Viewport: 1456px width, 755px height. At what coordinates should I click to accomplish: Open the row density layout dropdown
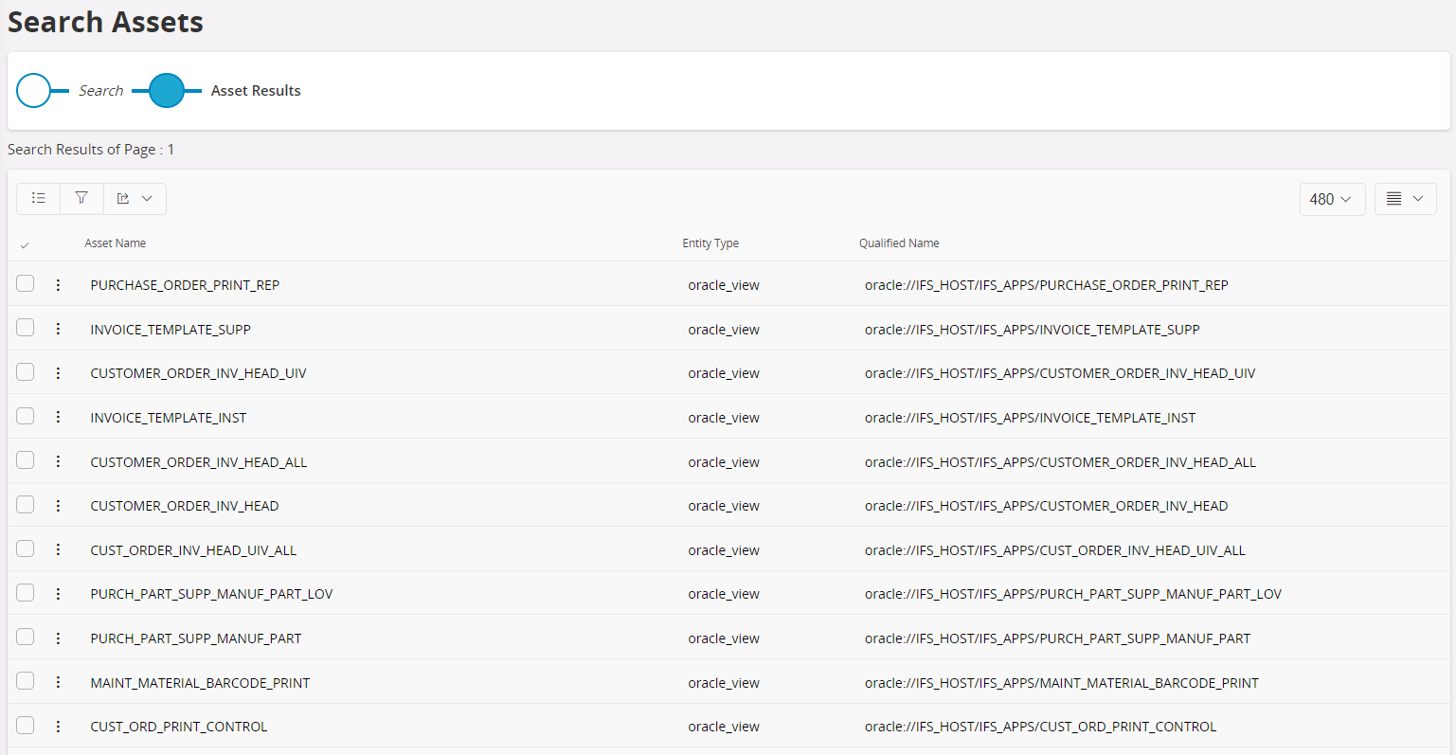[1405, 199]
